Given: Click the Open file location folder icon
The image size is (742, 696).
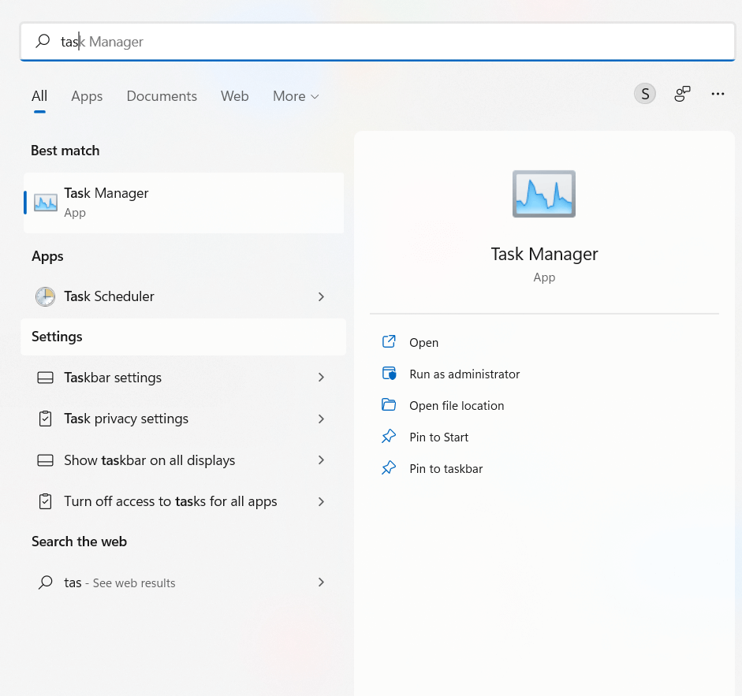Looking at the screenshot, I should 389,405.
